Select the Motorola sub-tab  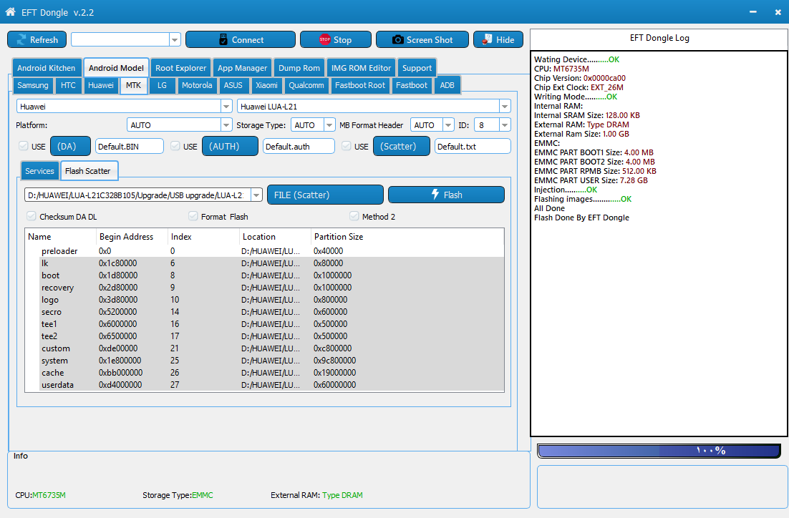[x=197, y=85]
